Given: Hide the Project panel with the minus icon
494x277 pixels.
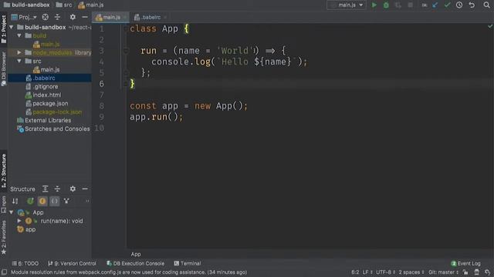Looking at the screenshot, I should pos(85,17).
